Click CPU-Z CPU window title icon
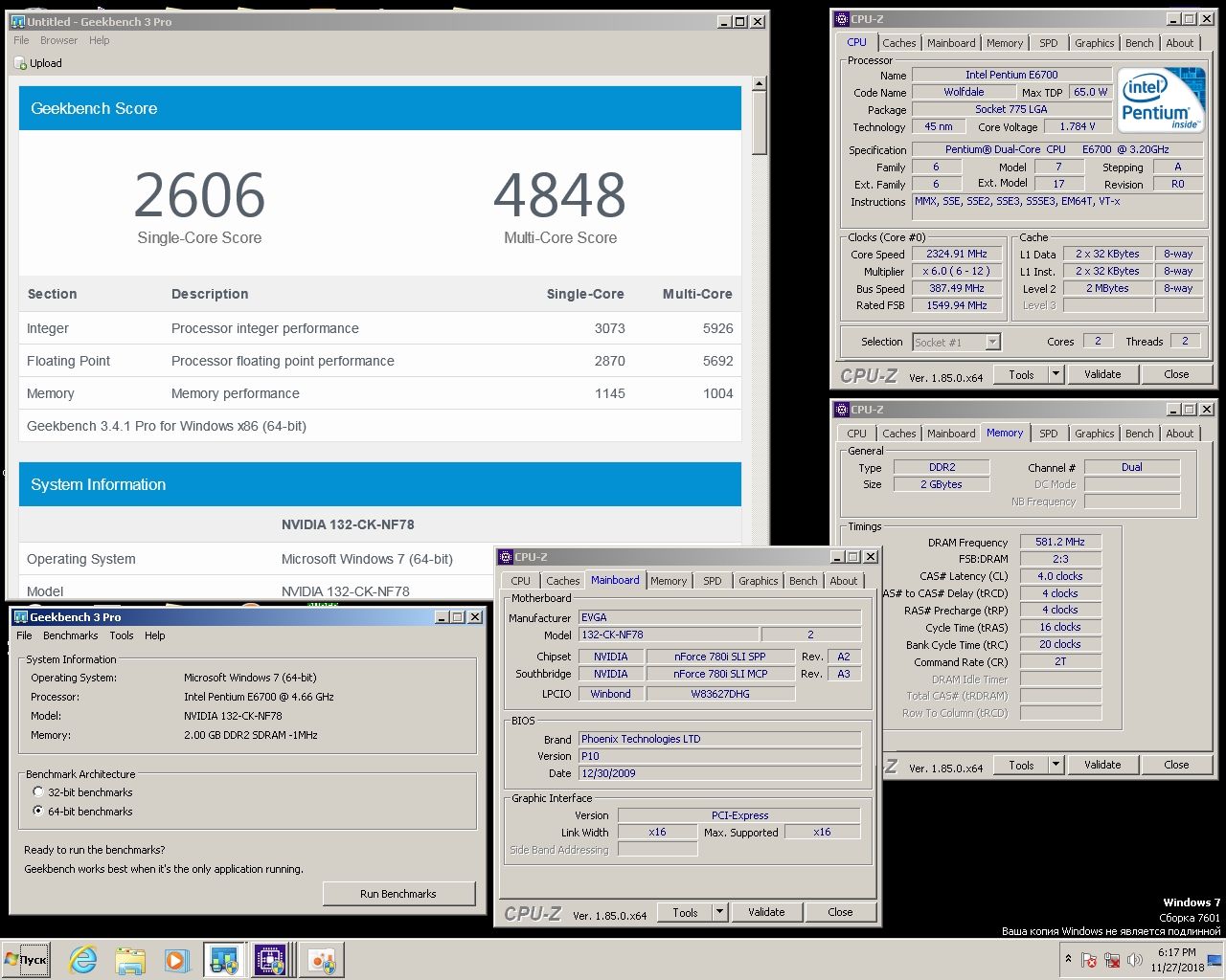Screen dimensions: 1226x980 pos(842,19)
